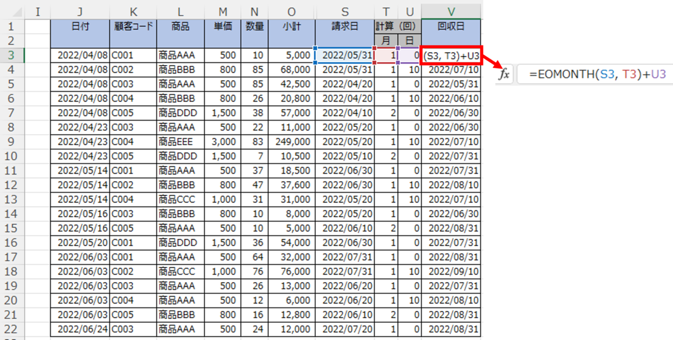The height and width of the screenshot is (340, 673).
Task: Select the cell V3 showing the EOMONTH result
Action: click(452, 54)
